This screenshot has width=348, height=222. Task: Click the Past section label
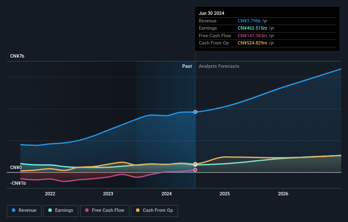[187, 66]
